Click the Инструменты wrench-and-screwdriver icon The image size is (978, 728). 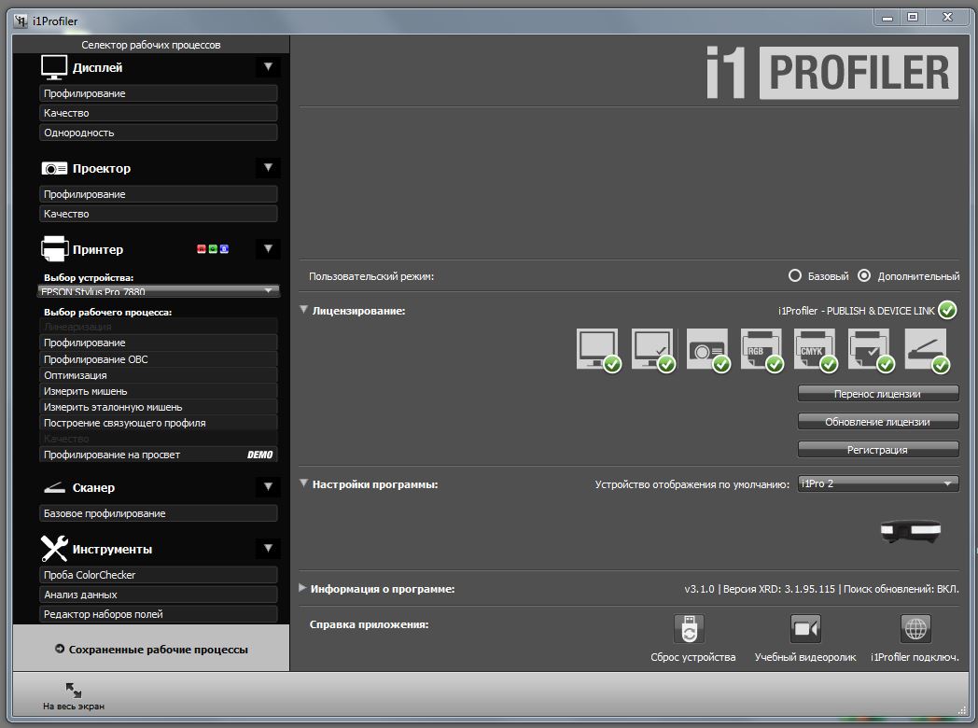tap(54, 549)
